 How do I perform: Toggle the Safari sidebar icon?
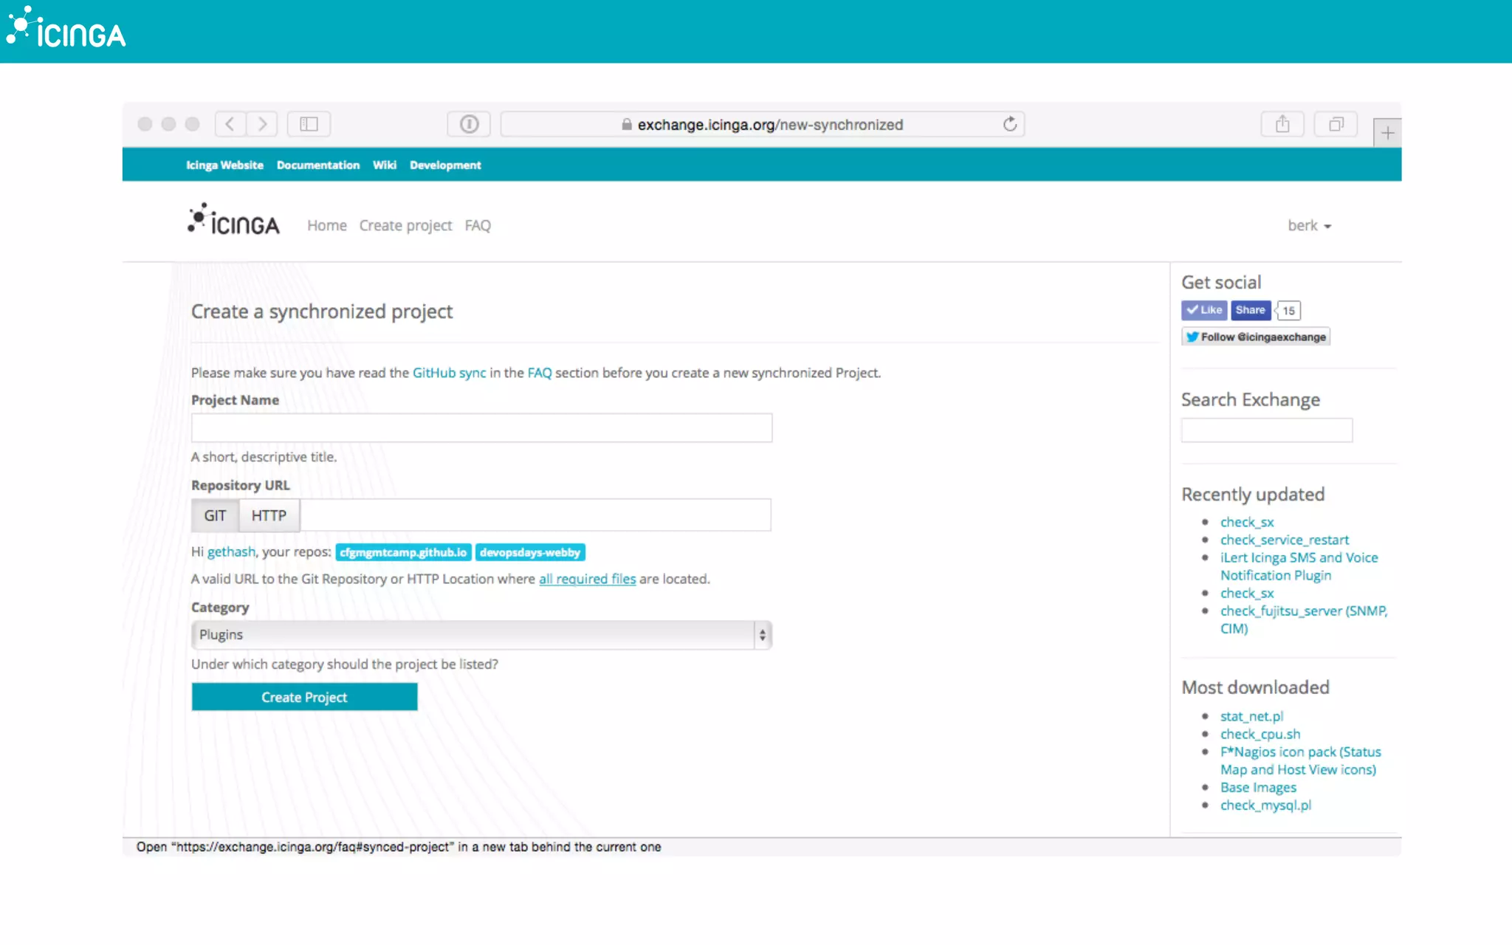[x=309, y=124]
